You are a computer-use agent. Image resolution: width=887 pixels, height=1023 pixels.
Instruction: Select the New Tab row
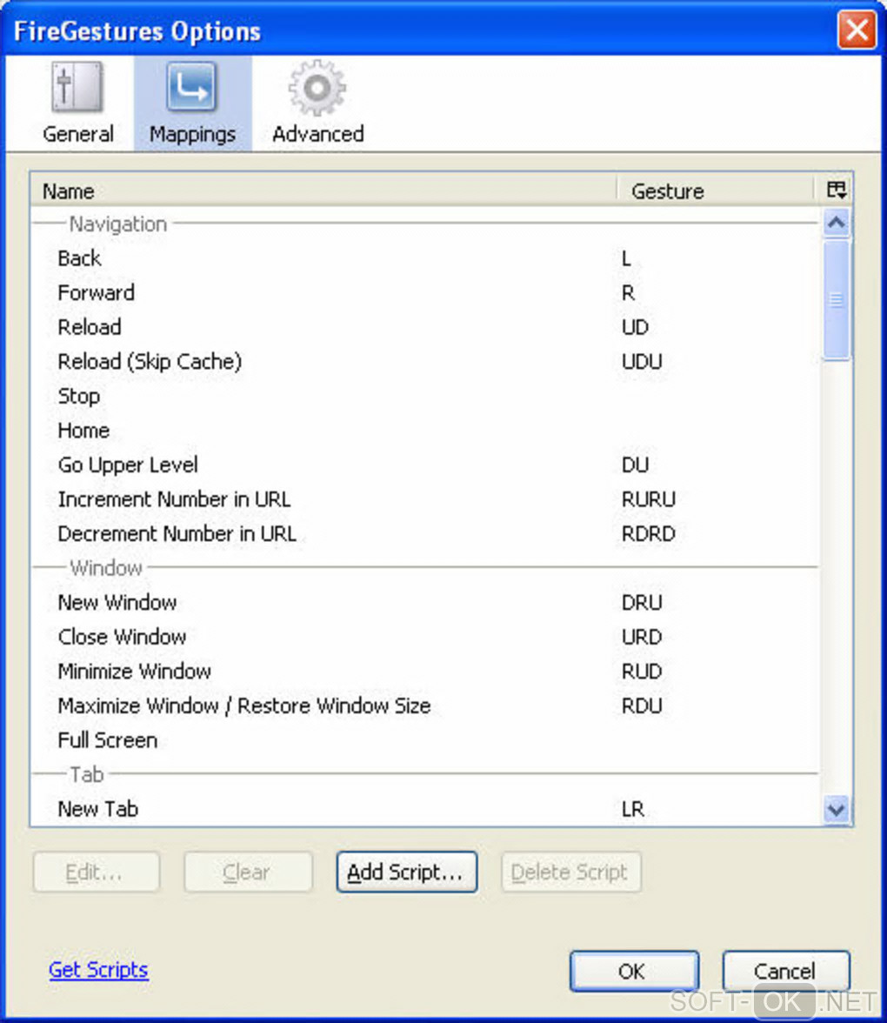coord(425,809)
